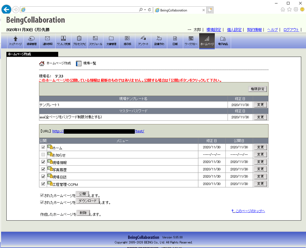Viewport: 306px width, 248px height.
Task: Open the 契約情報 link
Action: coord(254,30)
